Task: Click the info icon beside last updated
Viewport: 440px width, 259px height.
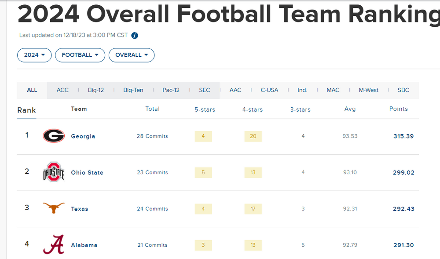Action: (135, 36)
